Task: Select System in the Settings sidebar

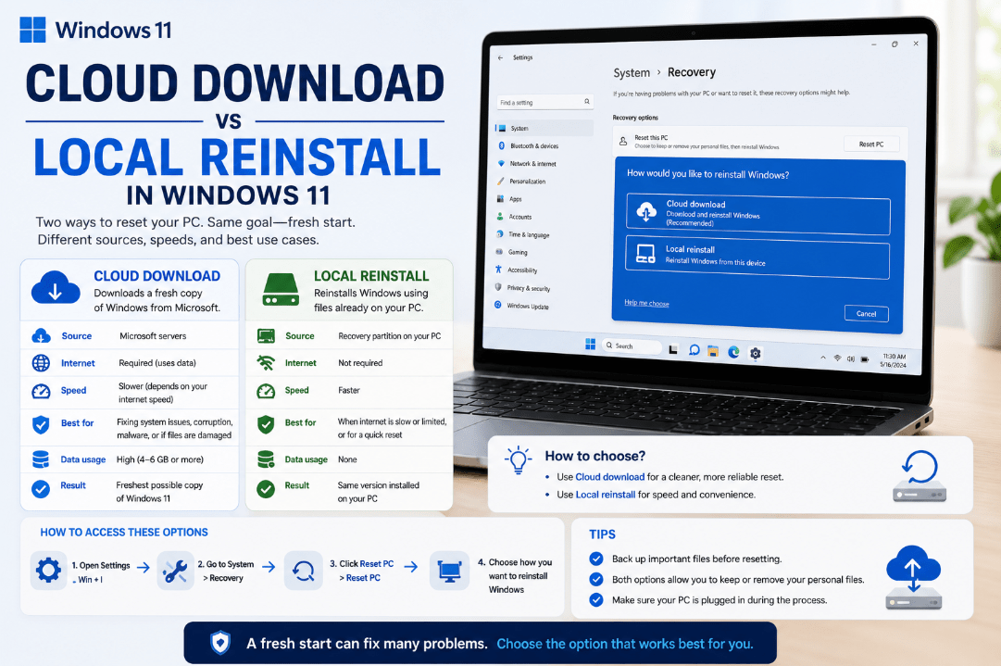Action: coord(544,129)
